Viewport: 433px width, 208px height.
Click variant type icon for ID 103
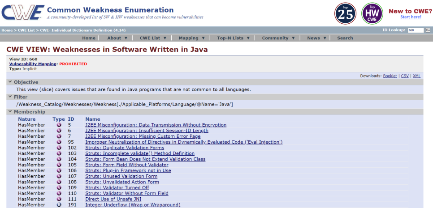[59, 153]
